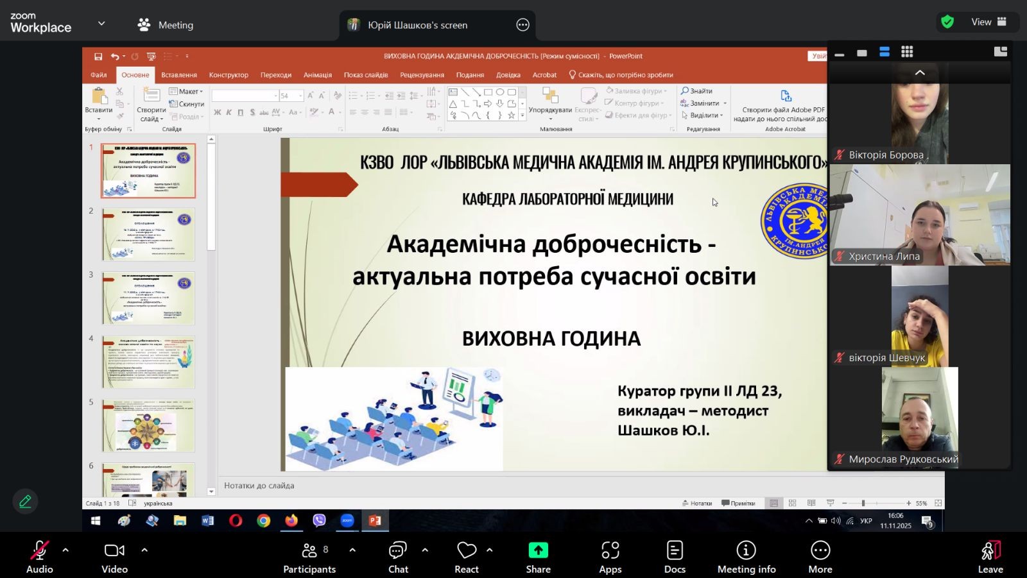
Task: Toggle the Video camera on
Action: click(114, 557)
